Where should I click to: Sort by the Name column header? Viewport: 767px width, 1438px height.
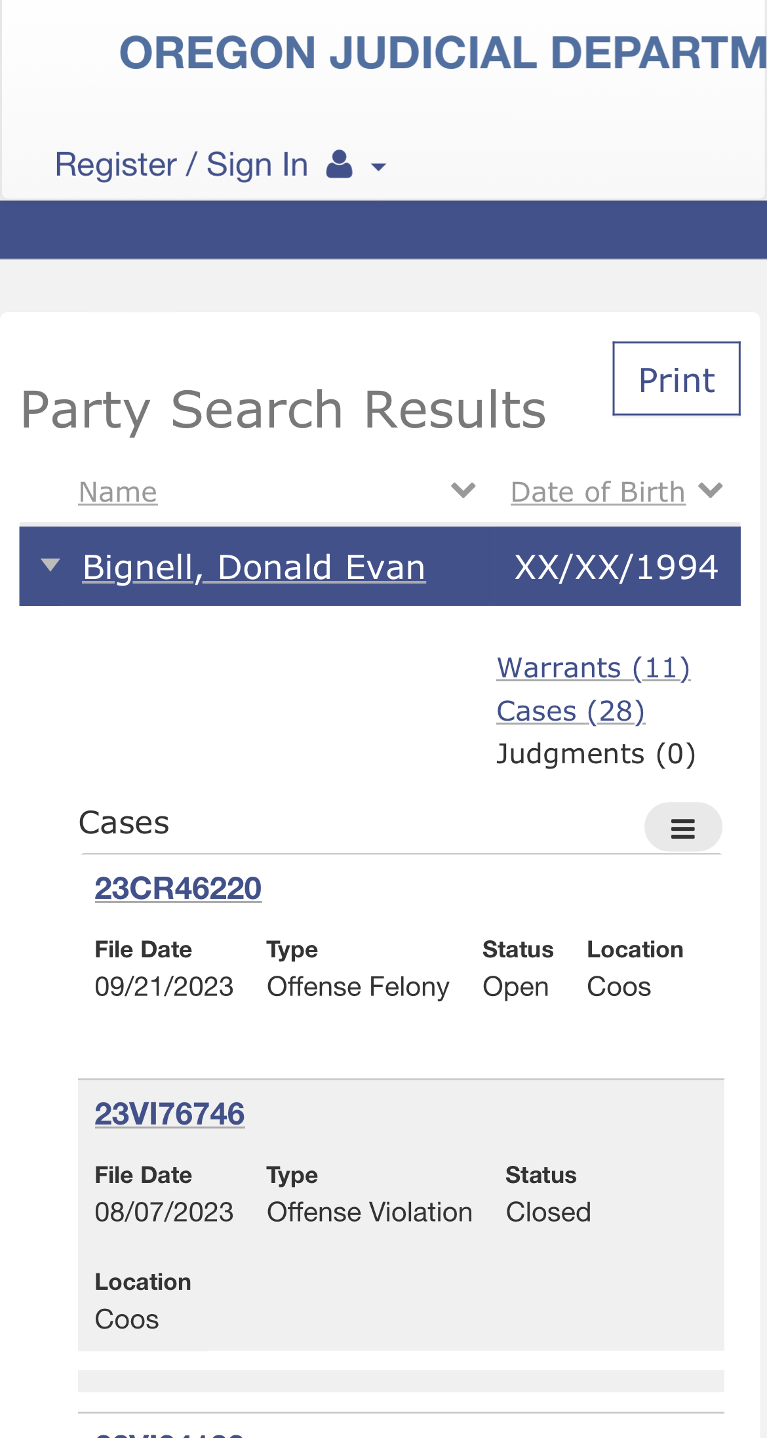point(118,492)
